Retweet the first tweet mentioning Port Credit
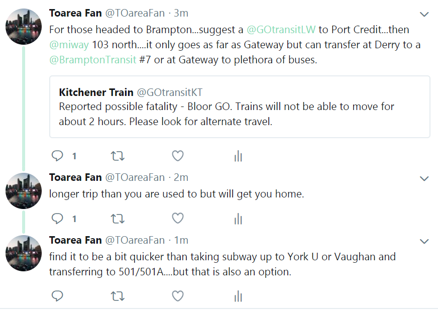The width and height of the screenshot is (438, 310). coord(118,156)
